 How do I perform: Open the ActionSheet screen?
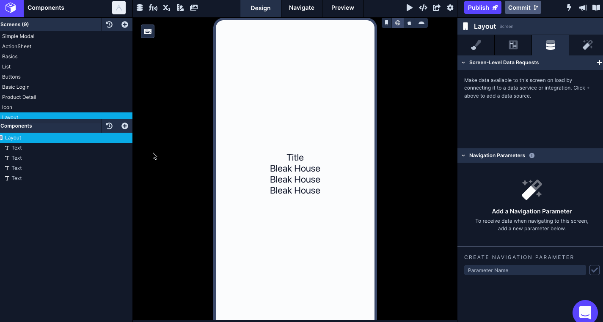pyautogui.click(x=66, y=46)
